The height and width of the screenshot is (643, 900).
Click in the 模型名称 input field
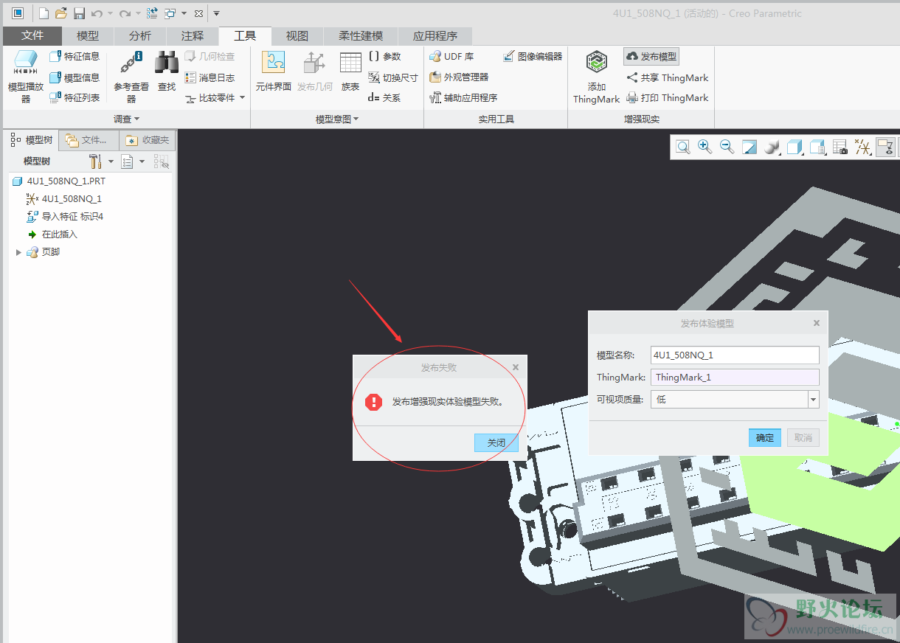[735, 355]
